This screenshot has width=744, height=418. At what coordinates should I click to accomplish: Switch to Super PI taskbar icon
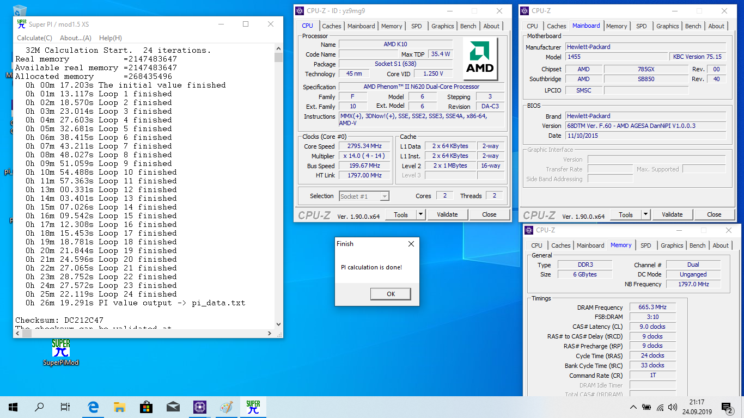[x=253, y=407]
